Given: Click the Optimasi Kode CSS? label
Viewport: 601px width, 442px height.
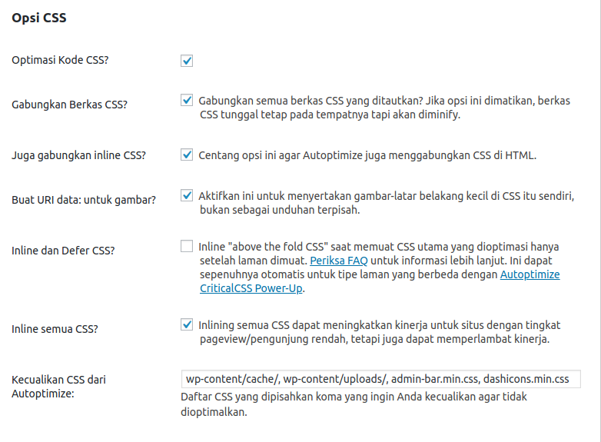Looking at the screenshot, I should click(x=60, y=60).
